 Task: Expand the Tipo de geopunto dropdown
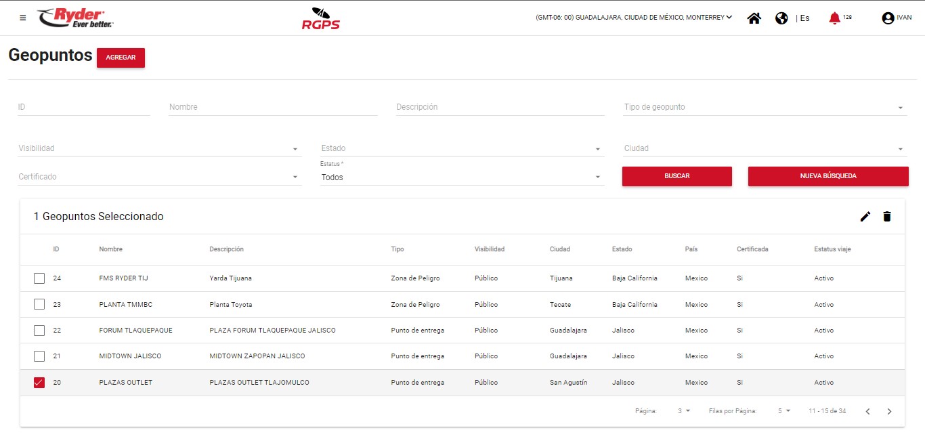coord(765,107)
